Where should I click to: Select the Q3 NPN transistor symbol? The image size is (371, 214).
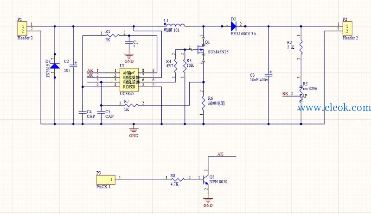[205, 180]
